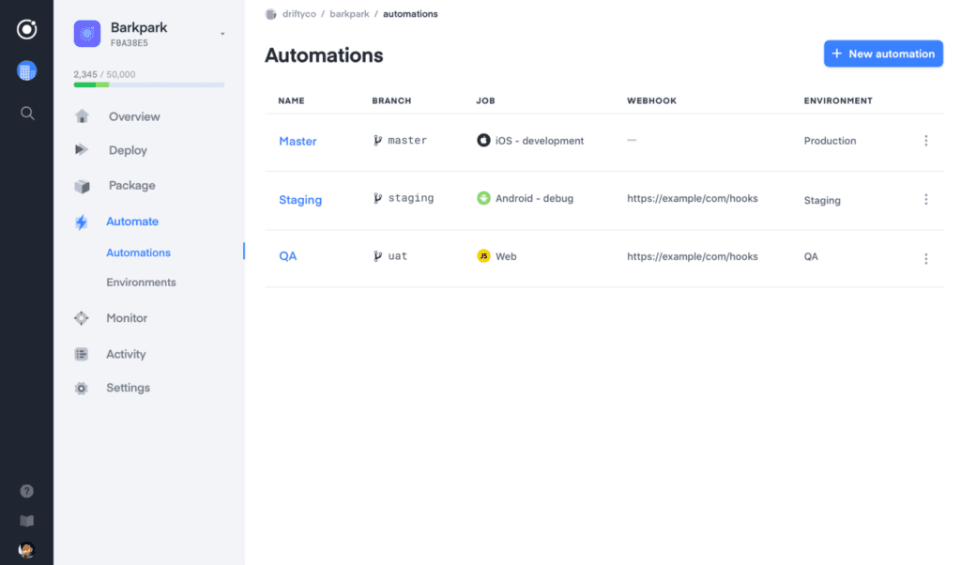Open documentation book icon

[26, 521]
